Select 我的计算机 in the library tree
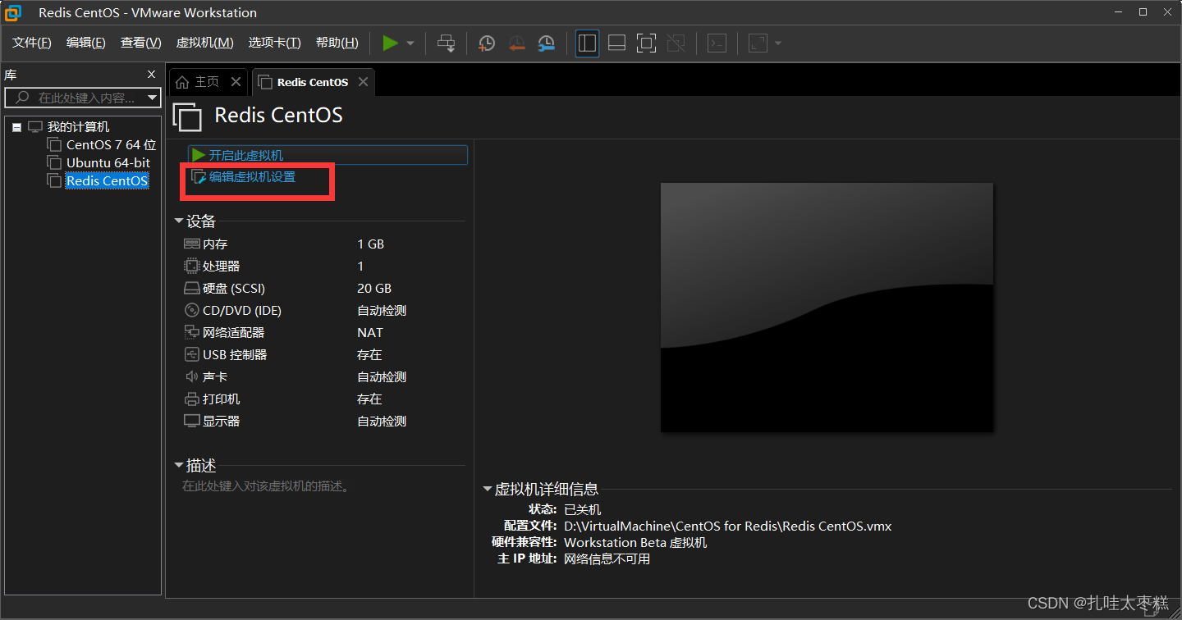 [78, 127]
